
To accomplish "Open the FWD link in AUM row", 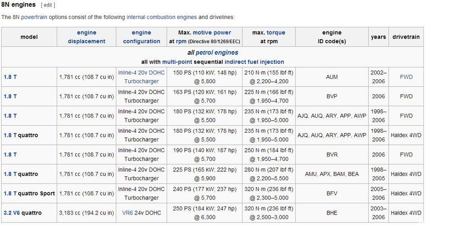I will (406, 77).
